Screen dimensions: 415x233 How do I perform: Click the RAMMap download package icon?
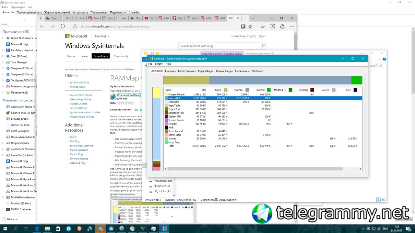[x=113, y=97]
